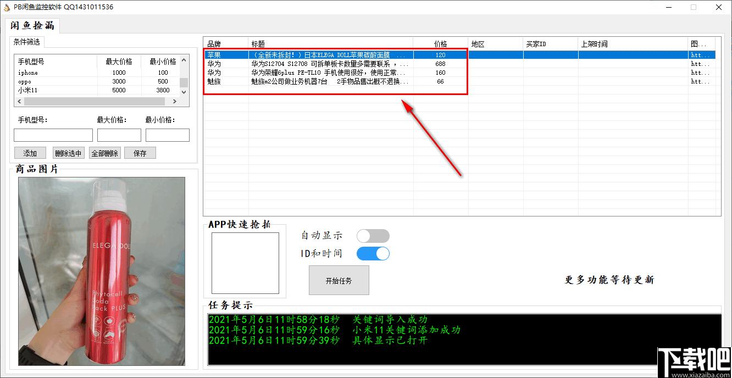Click oppo max price 3000 cell

point(119,81)
